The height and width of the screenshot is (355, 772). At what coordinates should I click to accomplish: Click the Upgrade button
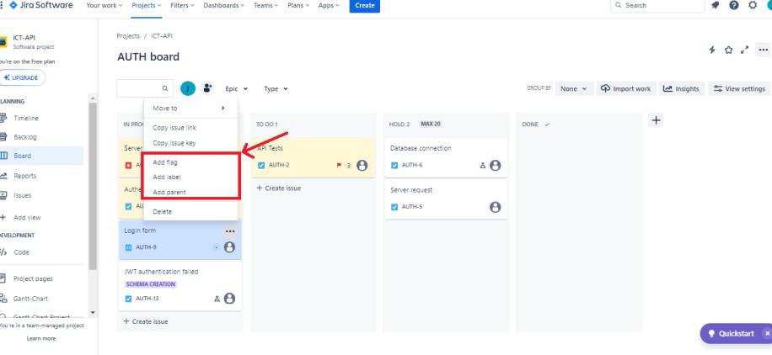coord(21,77)
